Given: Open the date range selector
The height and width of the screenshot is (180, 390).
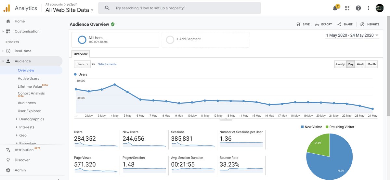Looking at the screenshot, I should click(352, 35).
